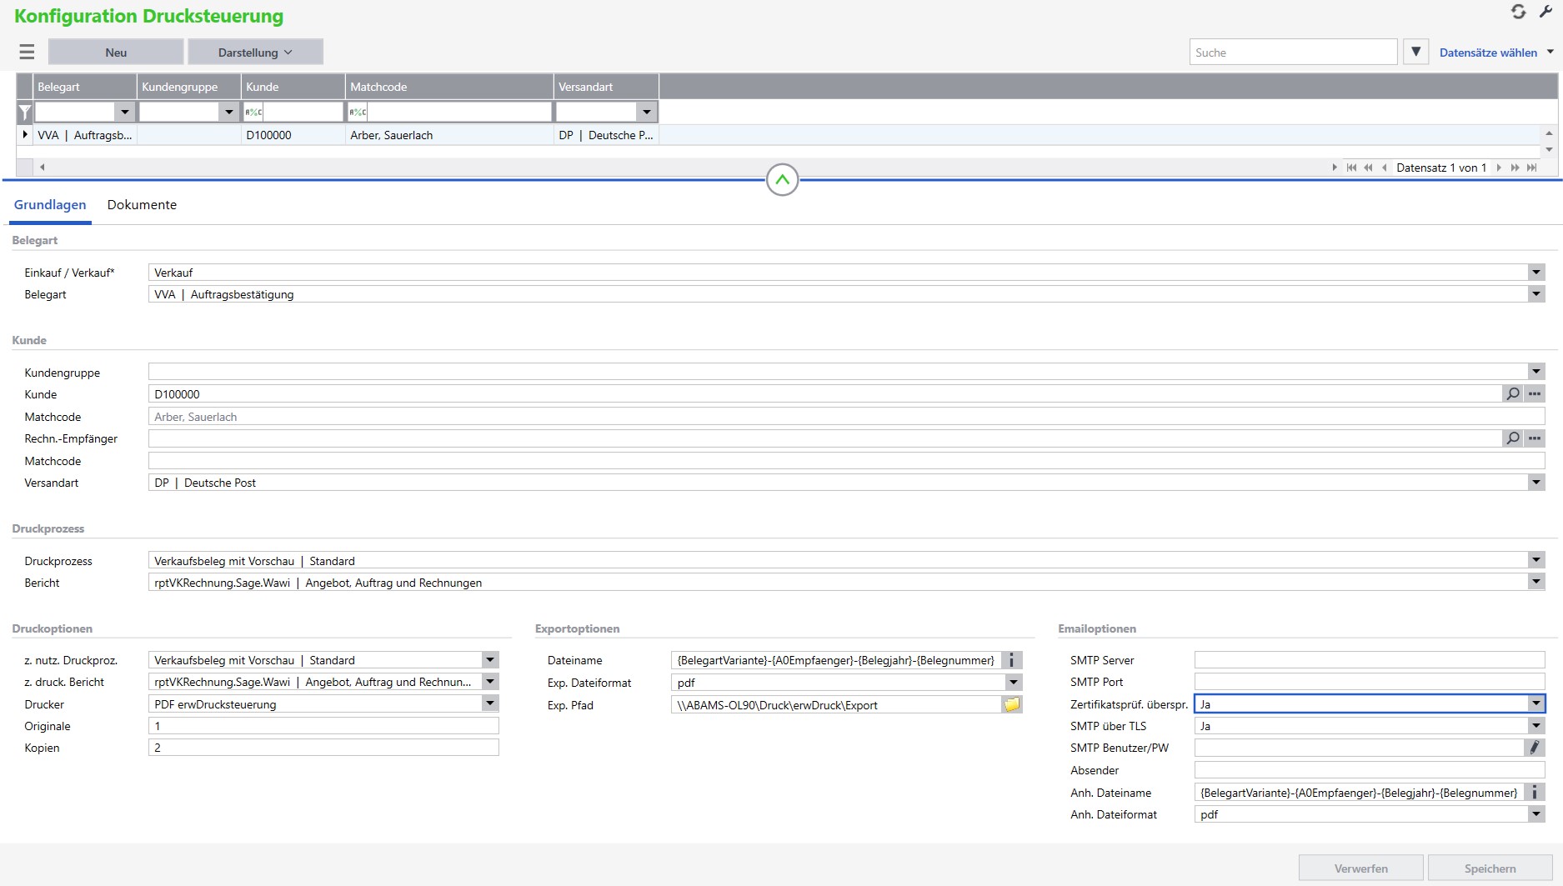Image resolution: width=1563 pixels, height=886 pixels.
Task: Expand the Versandart dropdown in form
Action: click(x=1535, y=483)
